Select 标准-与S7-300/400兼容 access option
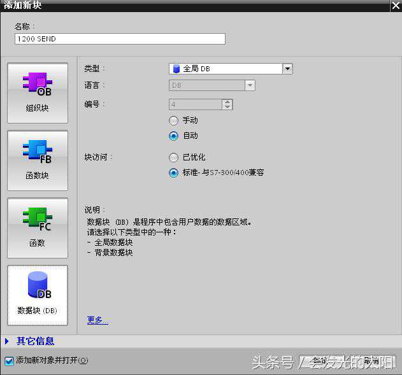The width and height of the screenshot is (402, 375). click(174, 173)
